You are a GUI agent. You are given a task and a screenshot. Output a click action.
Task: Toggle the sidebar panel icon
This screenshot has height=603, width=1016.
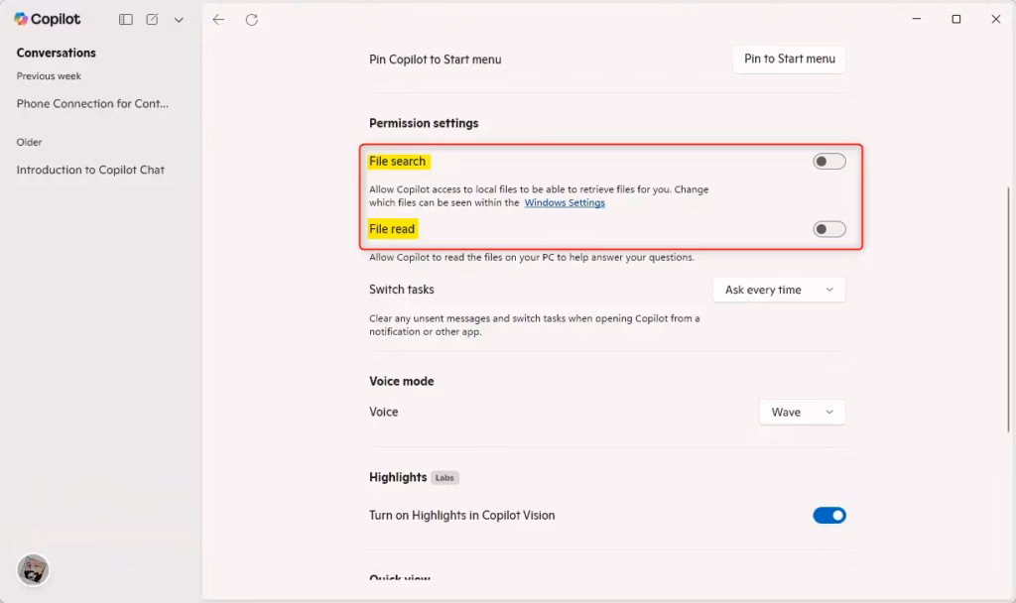(x=126, y=20)
